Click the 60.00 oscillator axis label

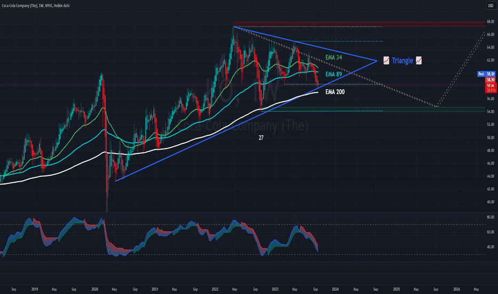(x=491, y=232)
